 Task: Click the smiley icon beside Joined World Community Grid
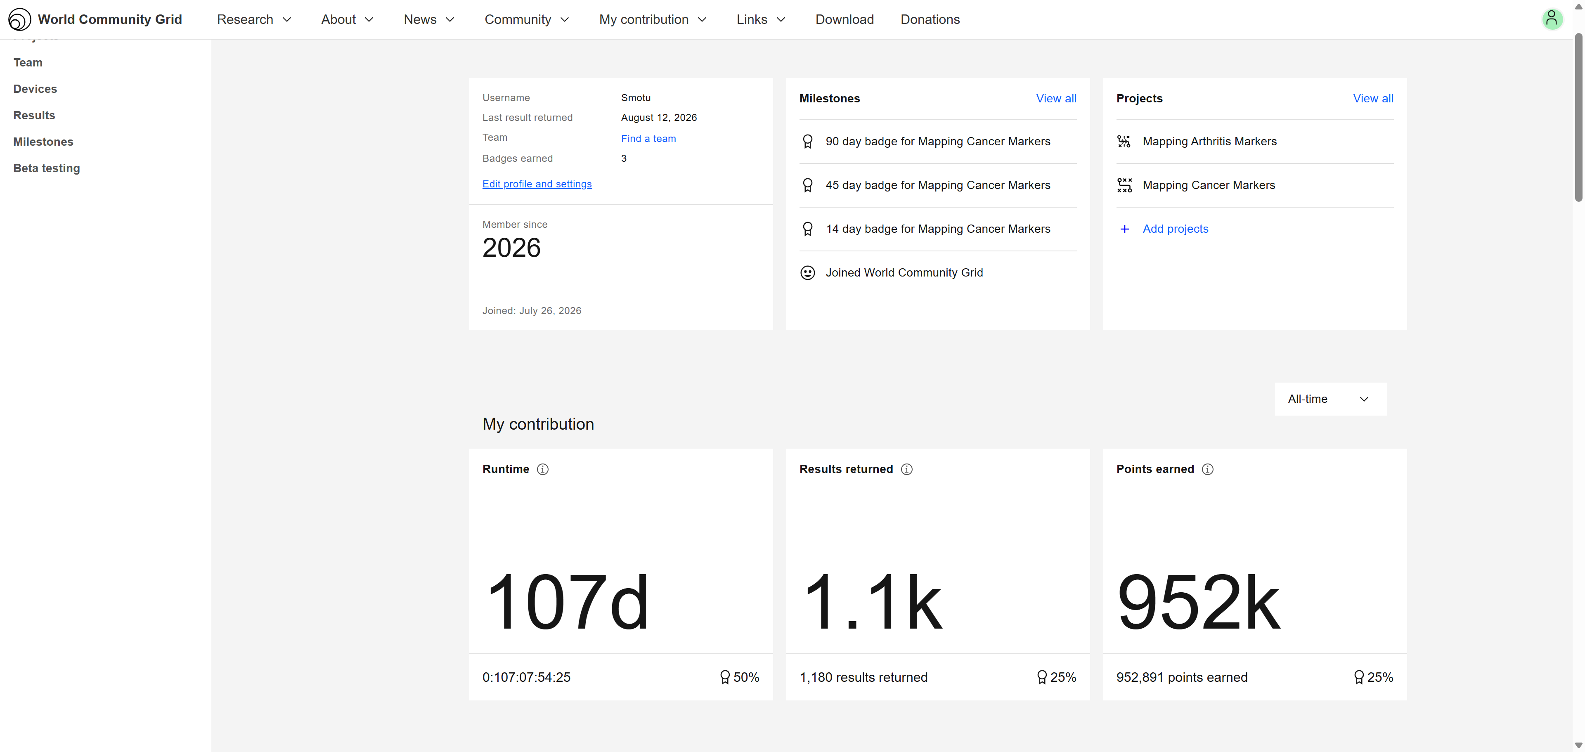(807, 273)
